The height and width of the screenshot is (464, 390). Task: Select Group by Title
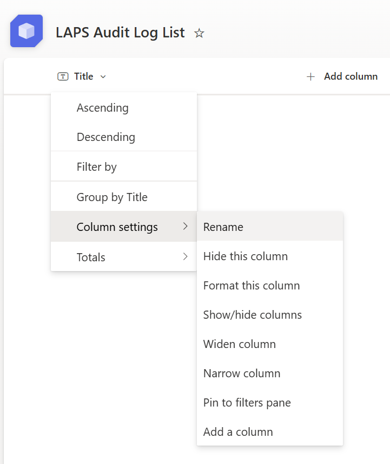click(112, 197)
